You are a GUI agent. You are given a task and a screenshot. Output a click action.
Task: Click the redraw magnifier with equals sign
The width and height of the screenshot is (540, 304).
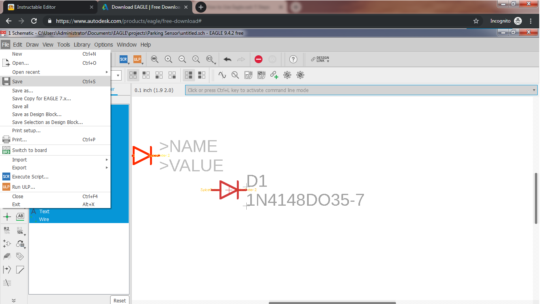196,59
